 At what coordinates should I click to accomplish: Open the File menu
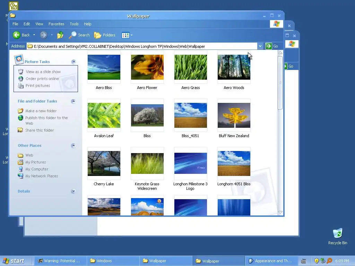pos(15,24)
